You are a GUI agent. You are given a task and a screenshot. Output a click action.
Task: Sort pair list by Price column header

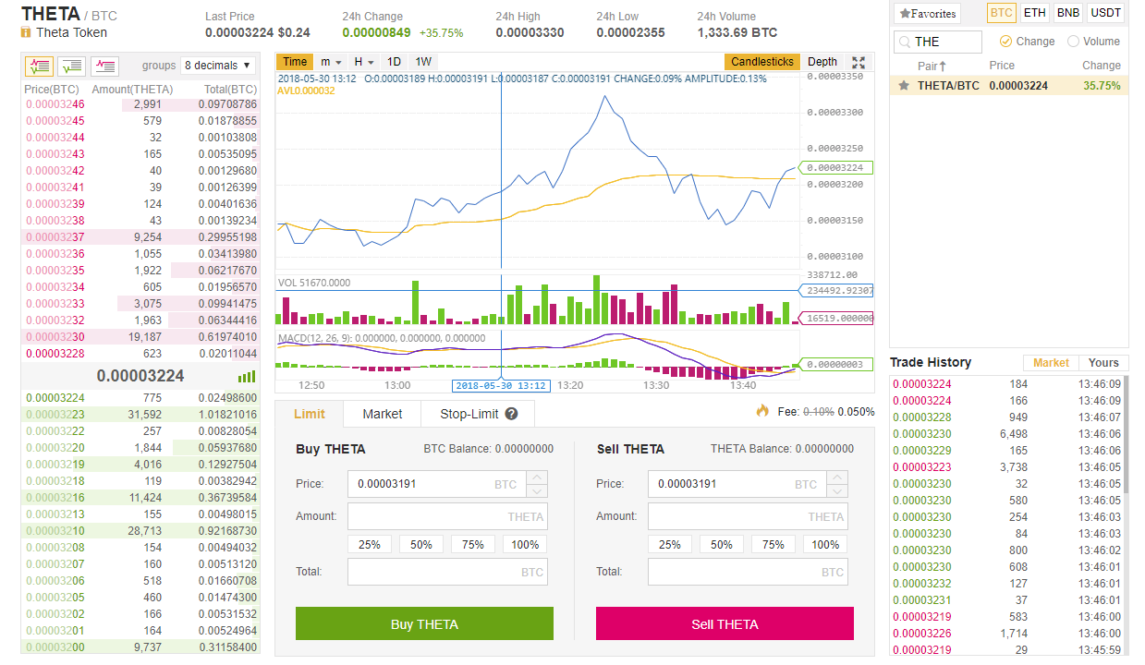(x=1002, y=66)
